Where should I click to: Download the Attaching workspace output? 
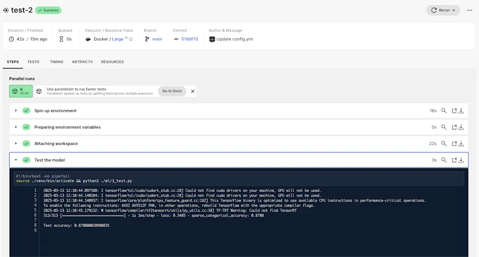click(x=461, y=144)
